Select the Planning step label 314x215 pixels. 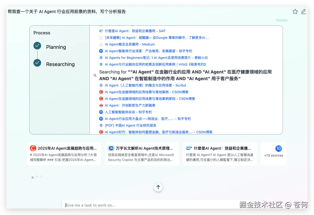(x=56, y=47)
